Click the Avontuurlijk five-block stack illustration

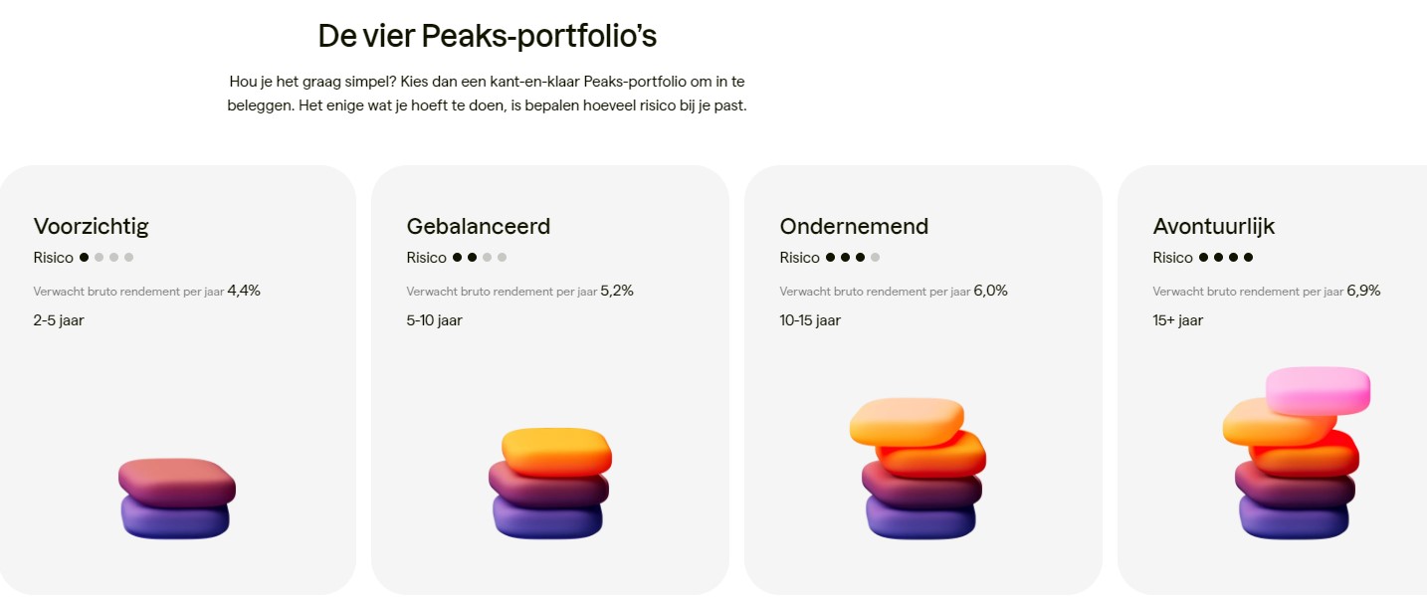pyautogui.click(x=1295, y=454)
